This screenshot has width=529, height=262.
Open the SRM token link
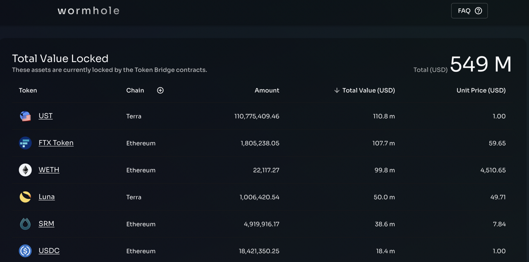(x=46, y=224)
